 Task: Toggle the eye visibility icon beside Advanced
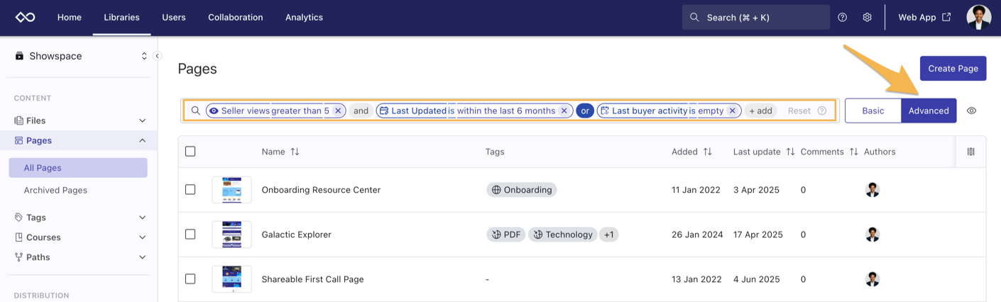pyautogui.click(x=971, y=111)
